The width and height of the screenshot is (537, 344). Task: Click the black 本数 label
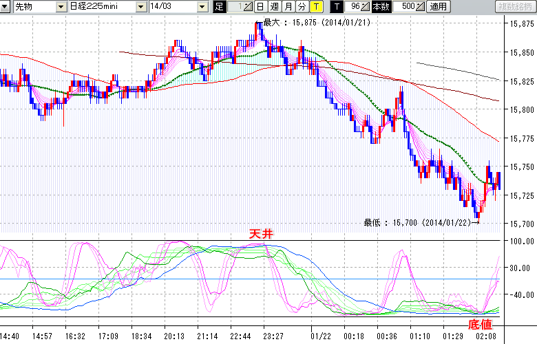pos(381,6)
